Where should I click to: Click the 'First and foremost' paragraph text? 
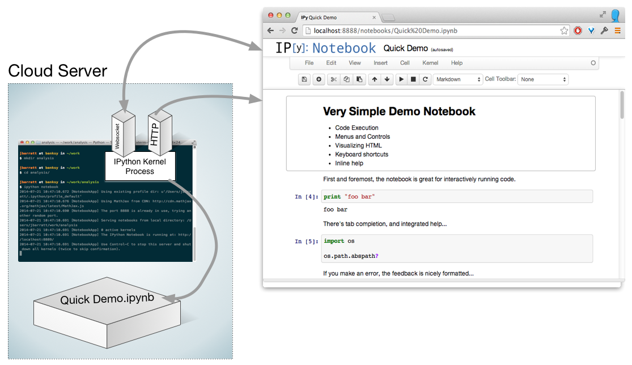click(x=419, y=179)
